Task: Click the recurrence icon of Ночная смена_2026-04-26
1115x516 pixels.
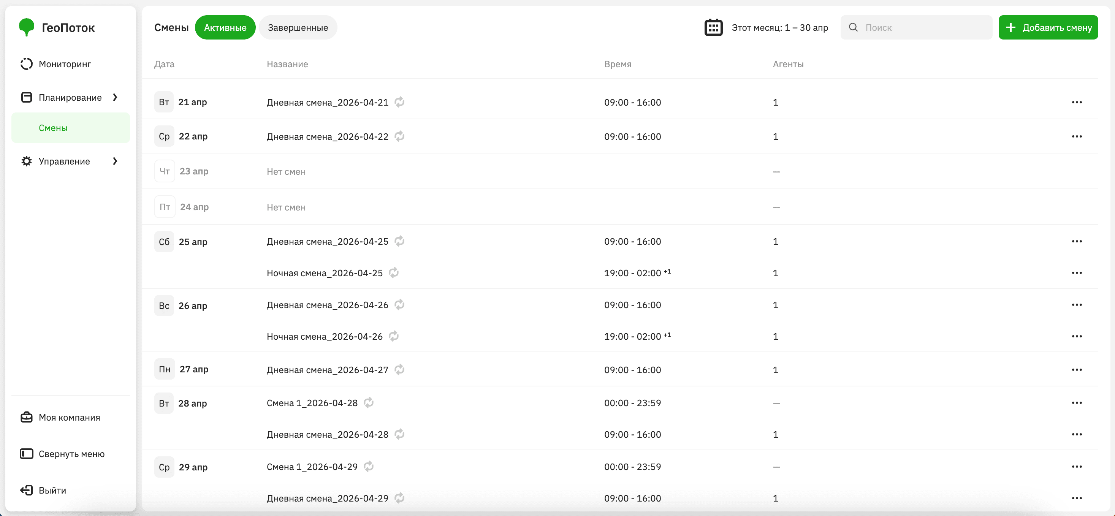Action: tap(394, 336)
